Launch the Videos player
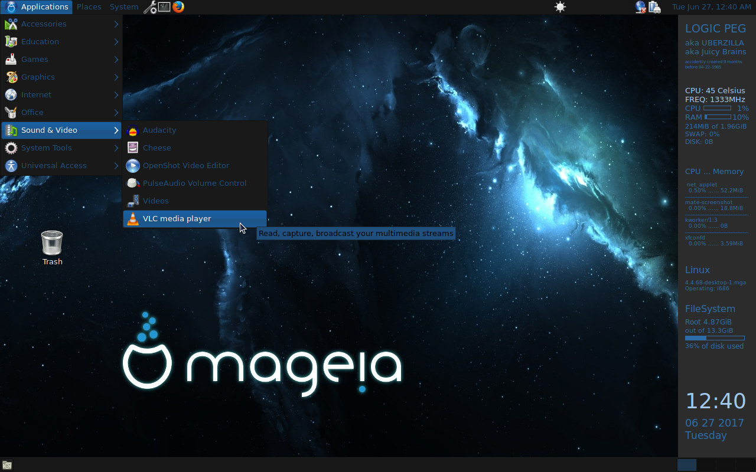756x472 pixels. [195, 201]
